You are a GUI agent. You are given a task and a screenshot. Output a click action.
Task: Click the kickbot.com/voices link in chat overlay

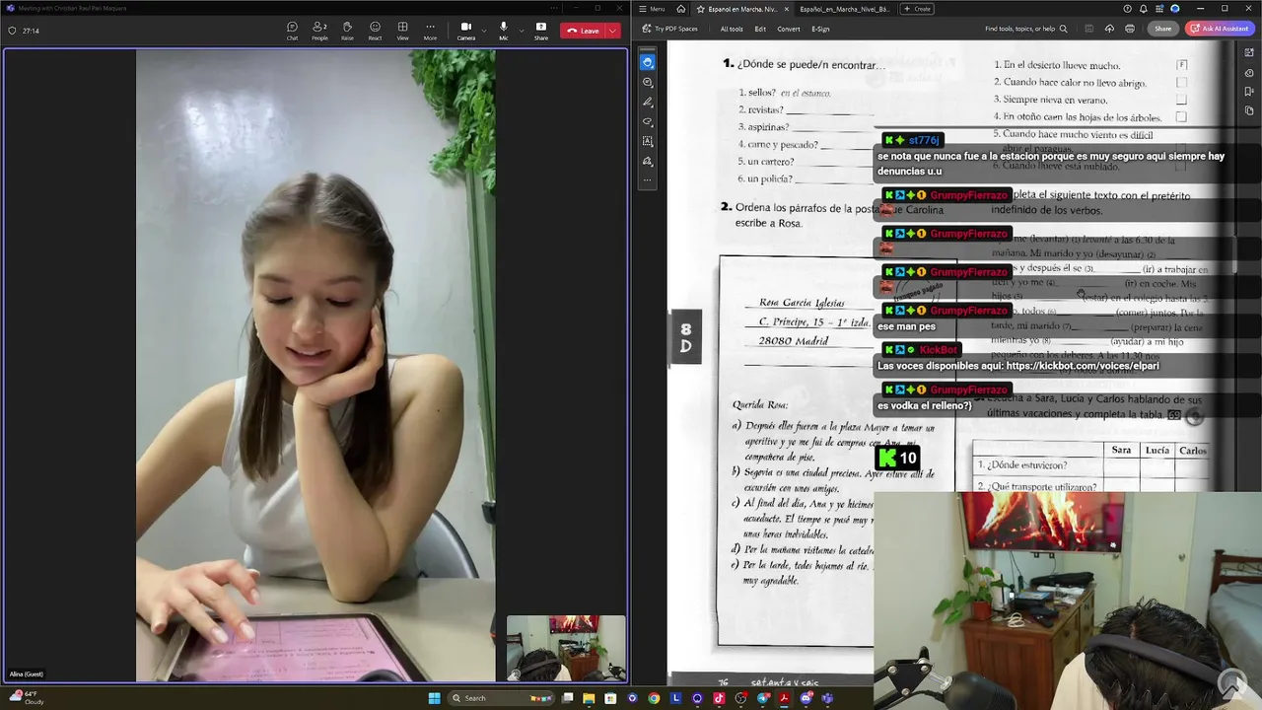1083,366
